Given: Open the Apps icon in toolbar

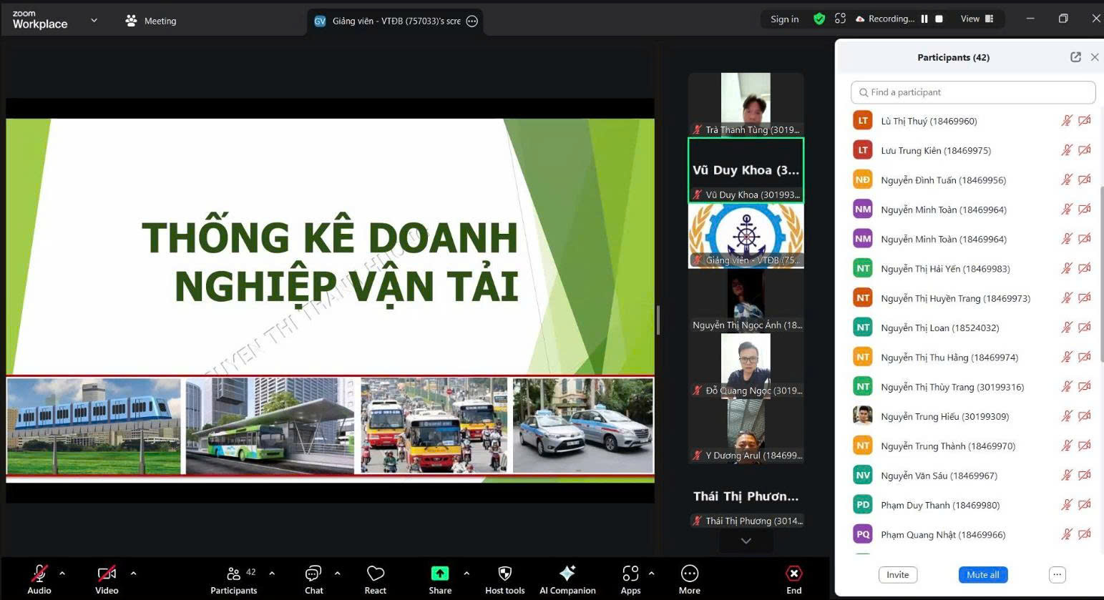Looking at the screenshot, I should 630,574.
